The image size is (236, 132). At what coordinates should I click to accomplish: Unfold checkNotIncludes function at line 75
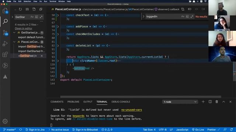tap(58, 34)
